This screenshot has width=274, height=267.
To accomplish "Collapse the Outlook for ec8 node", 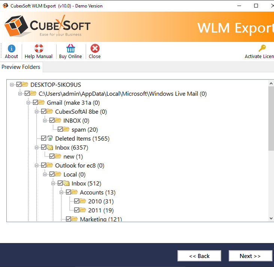I will pos(36,166).
